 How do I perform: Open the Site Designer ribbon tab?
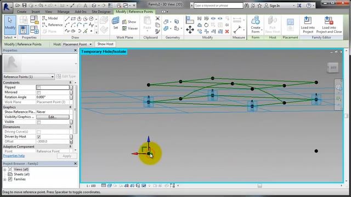coord(101,11)
